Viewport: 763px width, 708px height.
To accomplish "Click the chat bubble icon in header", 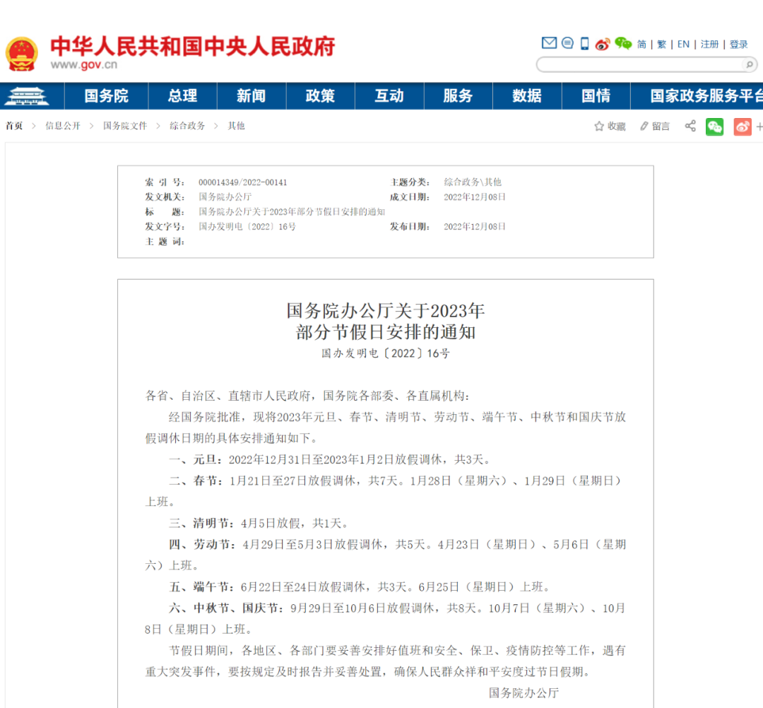I will pyautogui.click(x=567, y=43).
